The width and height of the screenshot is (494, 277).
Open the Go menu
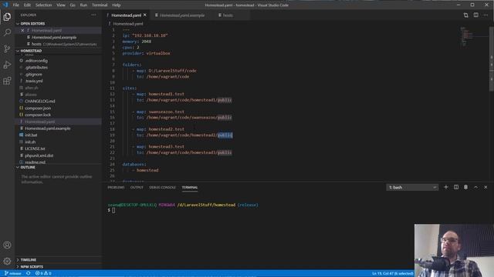click(73, 5)
